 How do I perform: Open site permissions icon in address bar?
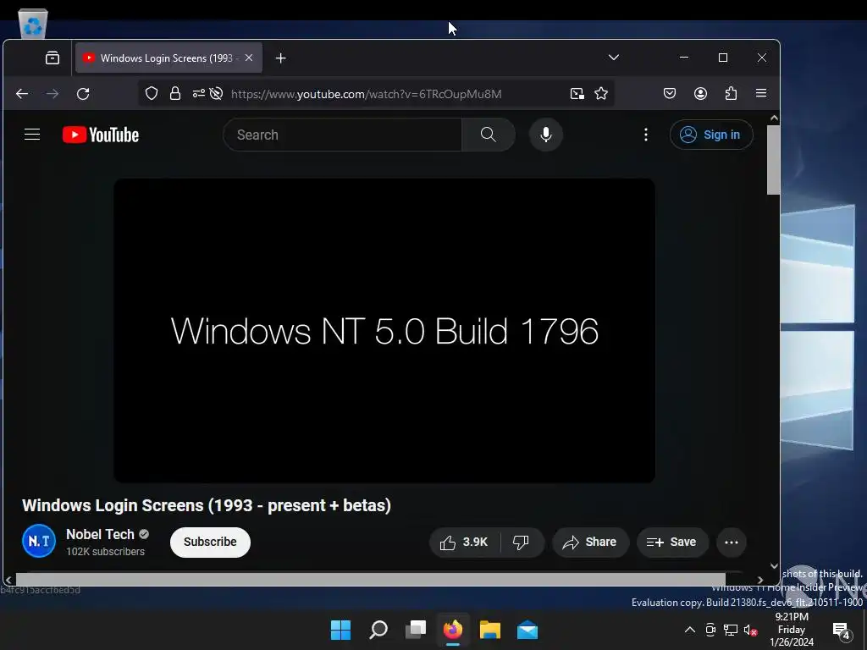point(198,93)
